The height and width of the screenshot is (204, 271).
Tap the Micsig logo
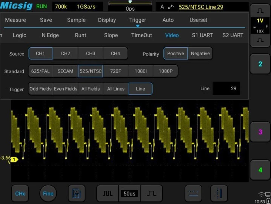click(17, 6)
